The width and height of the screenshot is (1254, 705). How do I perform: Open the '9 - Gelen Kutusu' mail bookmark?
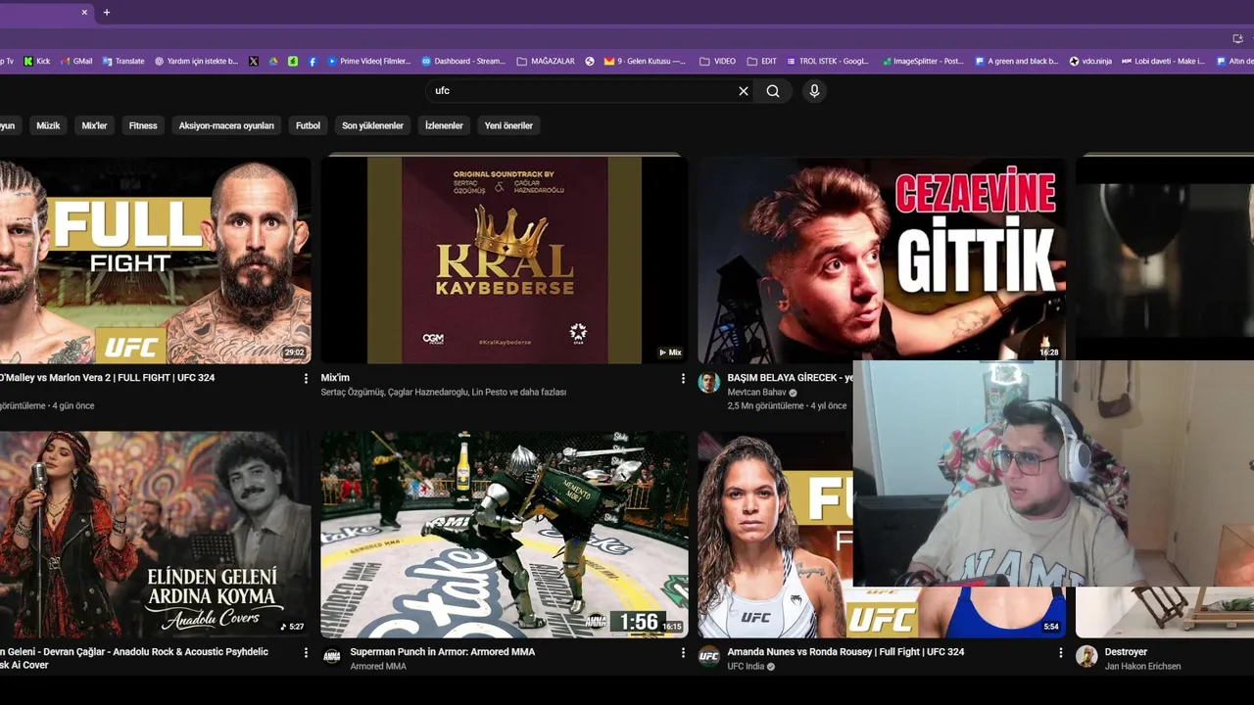click(x=645, y=61)
